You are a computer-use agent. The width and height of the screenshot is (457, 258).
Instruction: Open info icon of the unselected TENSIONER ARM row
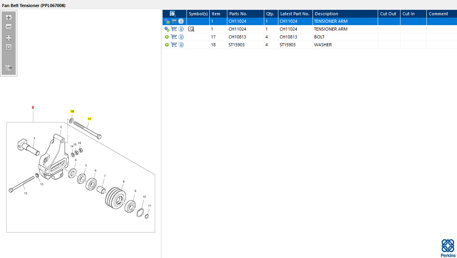click(181, 29)
